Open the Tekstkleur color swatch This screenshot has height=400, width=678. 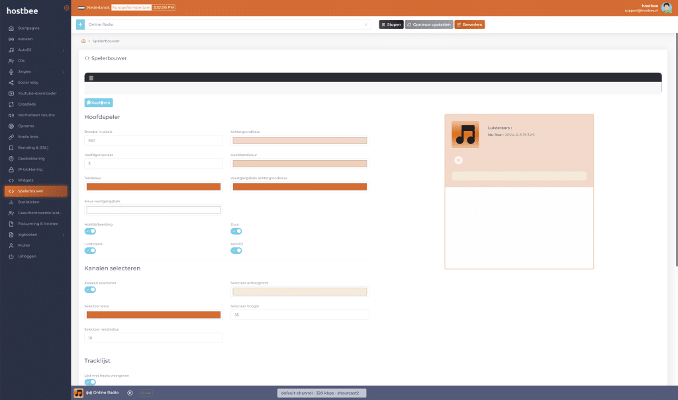click(154, 186)
